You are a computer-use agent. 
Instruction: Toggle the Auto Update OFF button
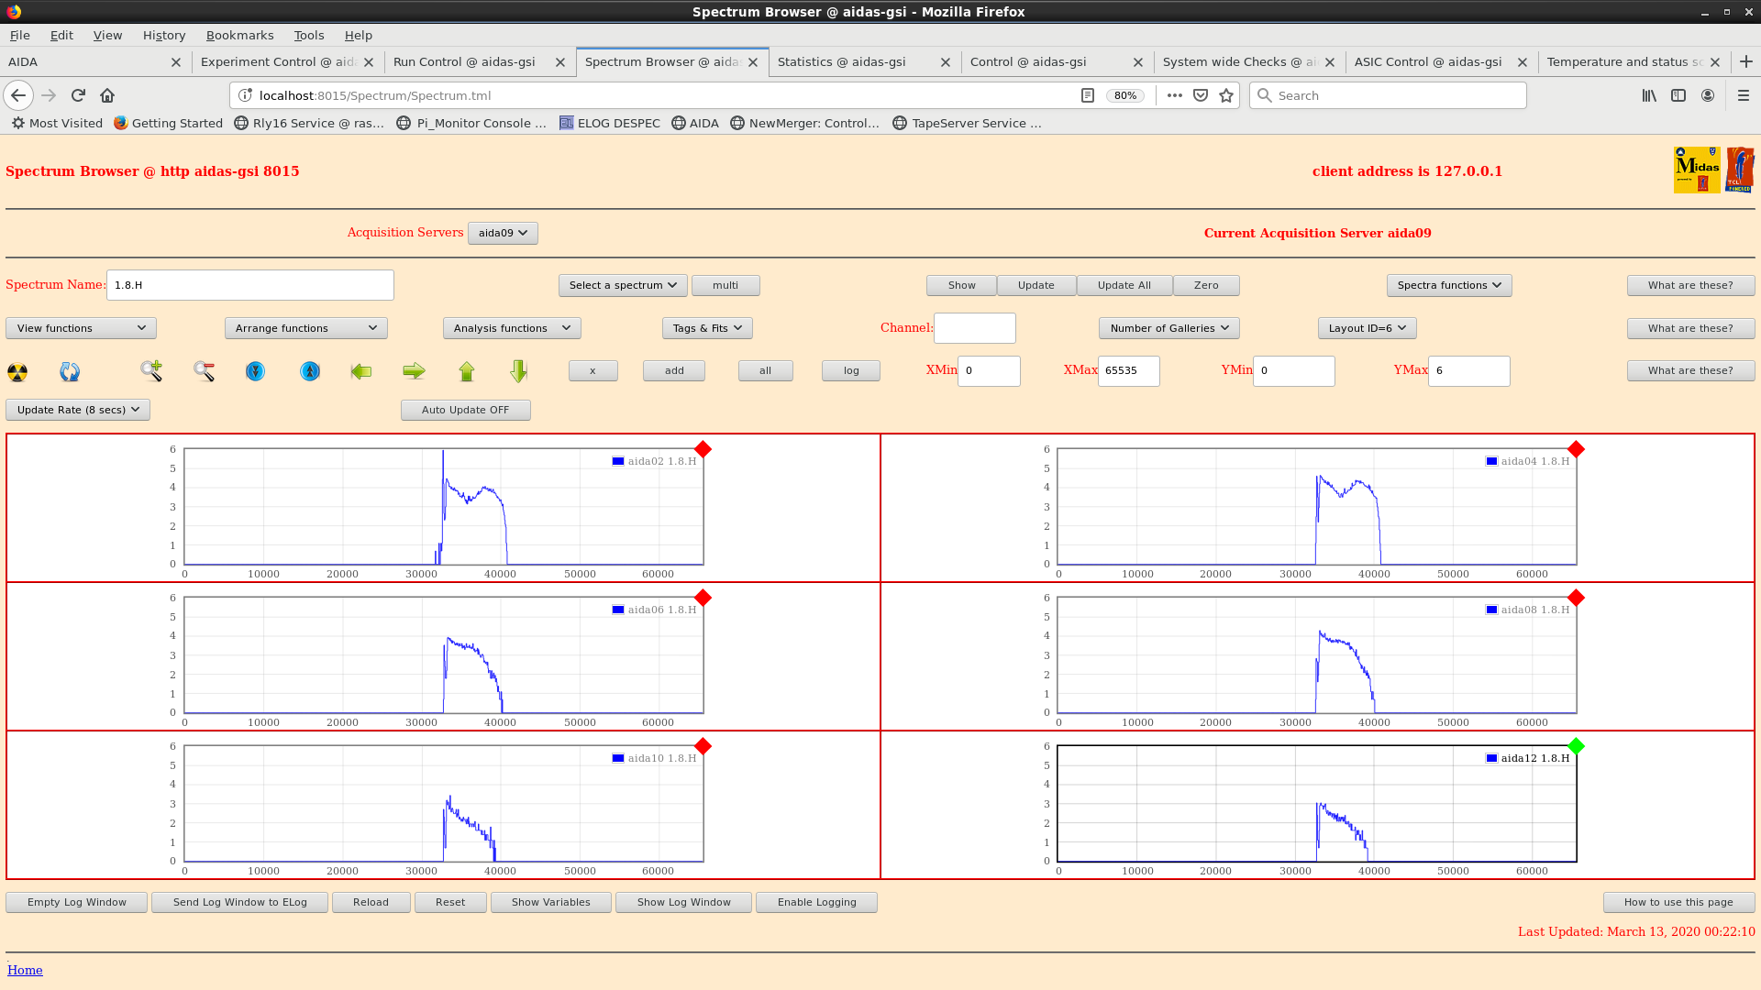point(465,410)
